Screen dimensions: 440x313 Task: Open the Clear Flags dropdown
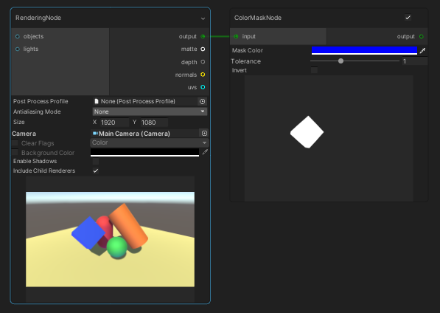pos(150,142)
